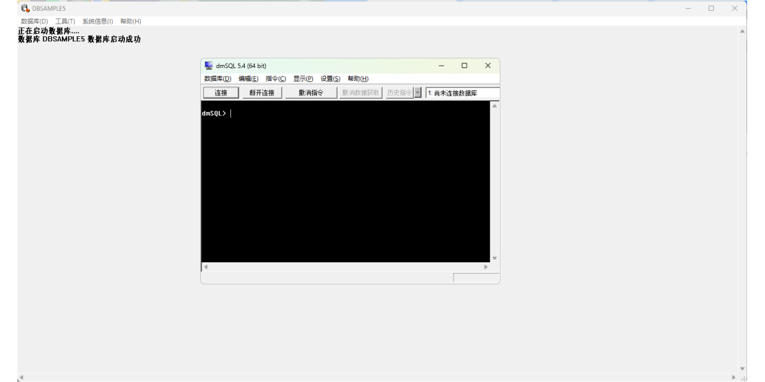Open the 帮助(H) menu in dmSQL window

[358, 79]
